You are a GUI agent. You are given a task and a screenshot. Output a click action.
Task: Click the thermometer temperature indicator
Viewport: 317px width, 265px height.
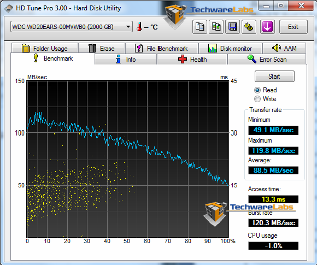click(139, 27)
